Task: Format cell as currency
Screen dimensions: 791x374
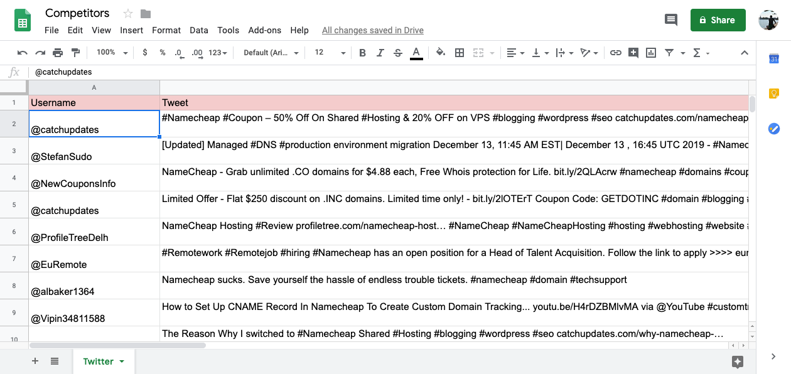Action: click(145, 53)
